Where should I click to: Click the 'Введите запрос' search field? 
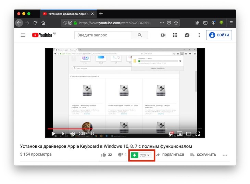point(103,35)
